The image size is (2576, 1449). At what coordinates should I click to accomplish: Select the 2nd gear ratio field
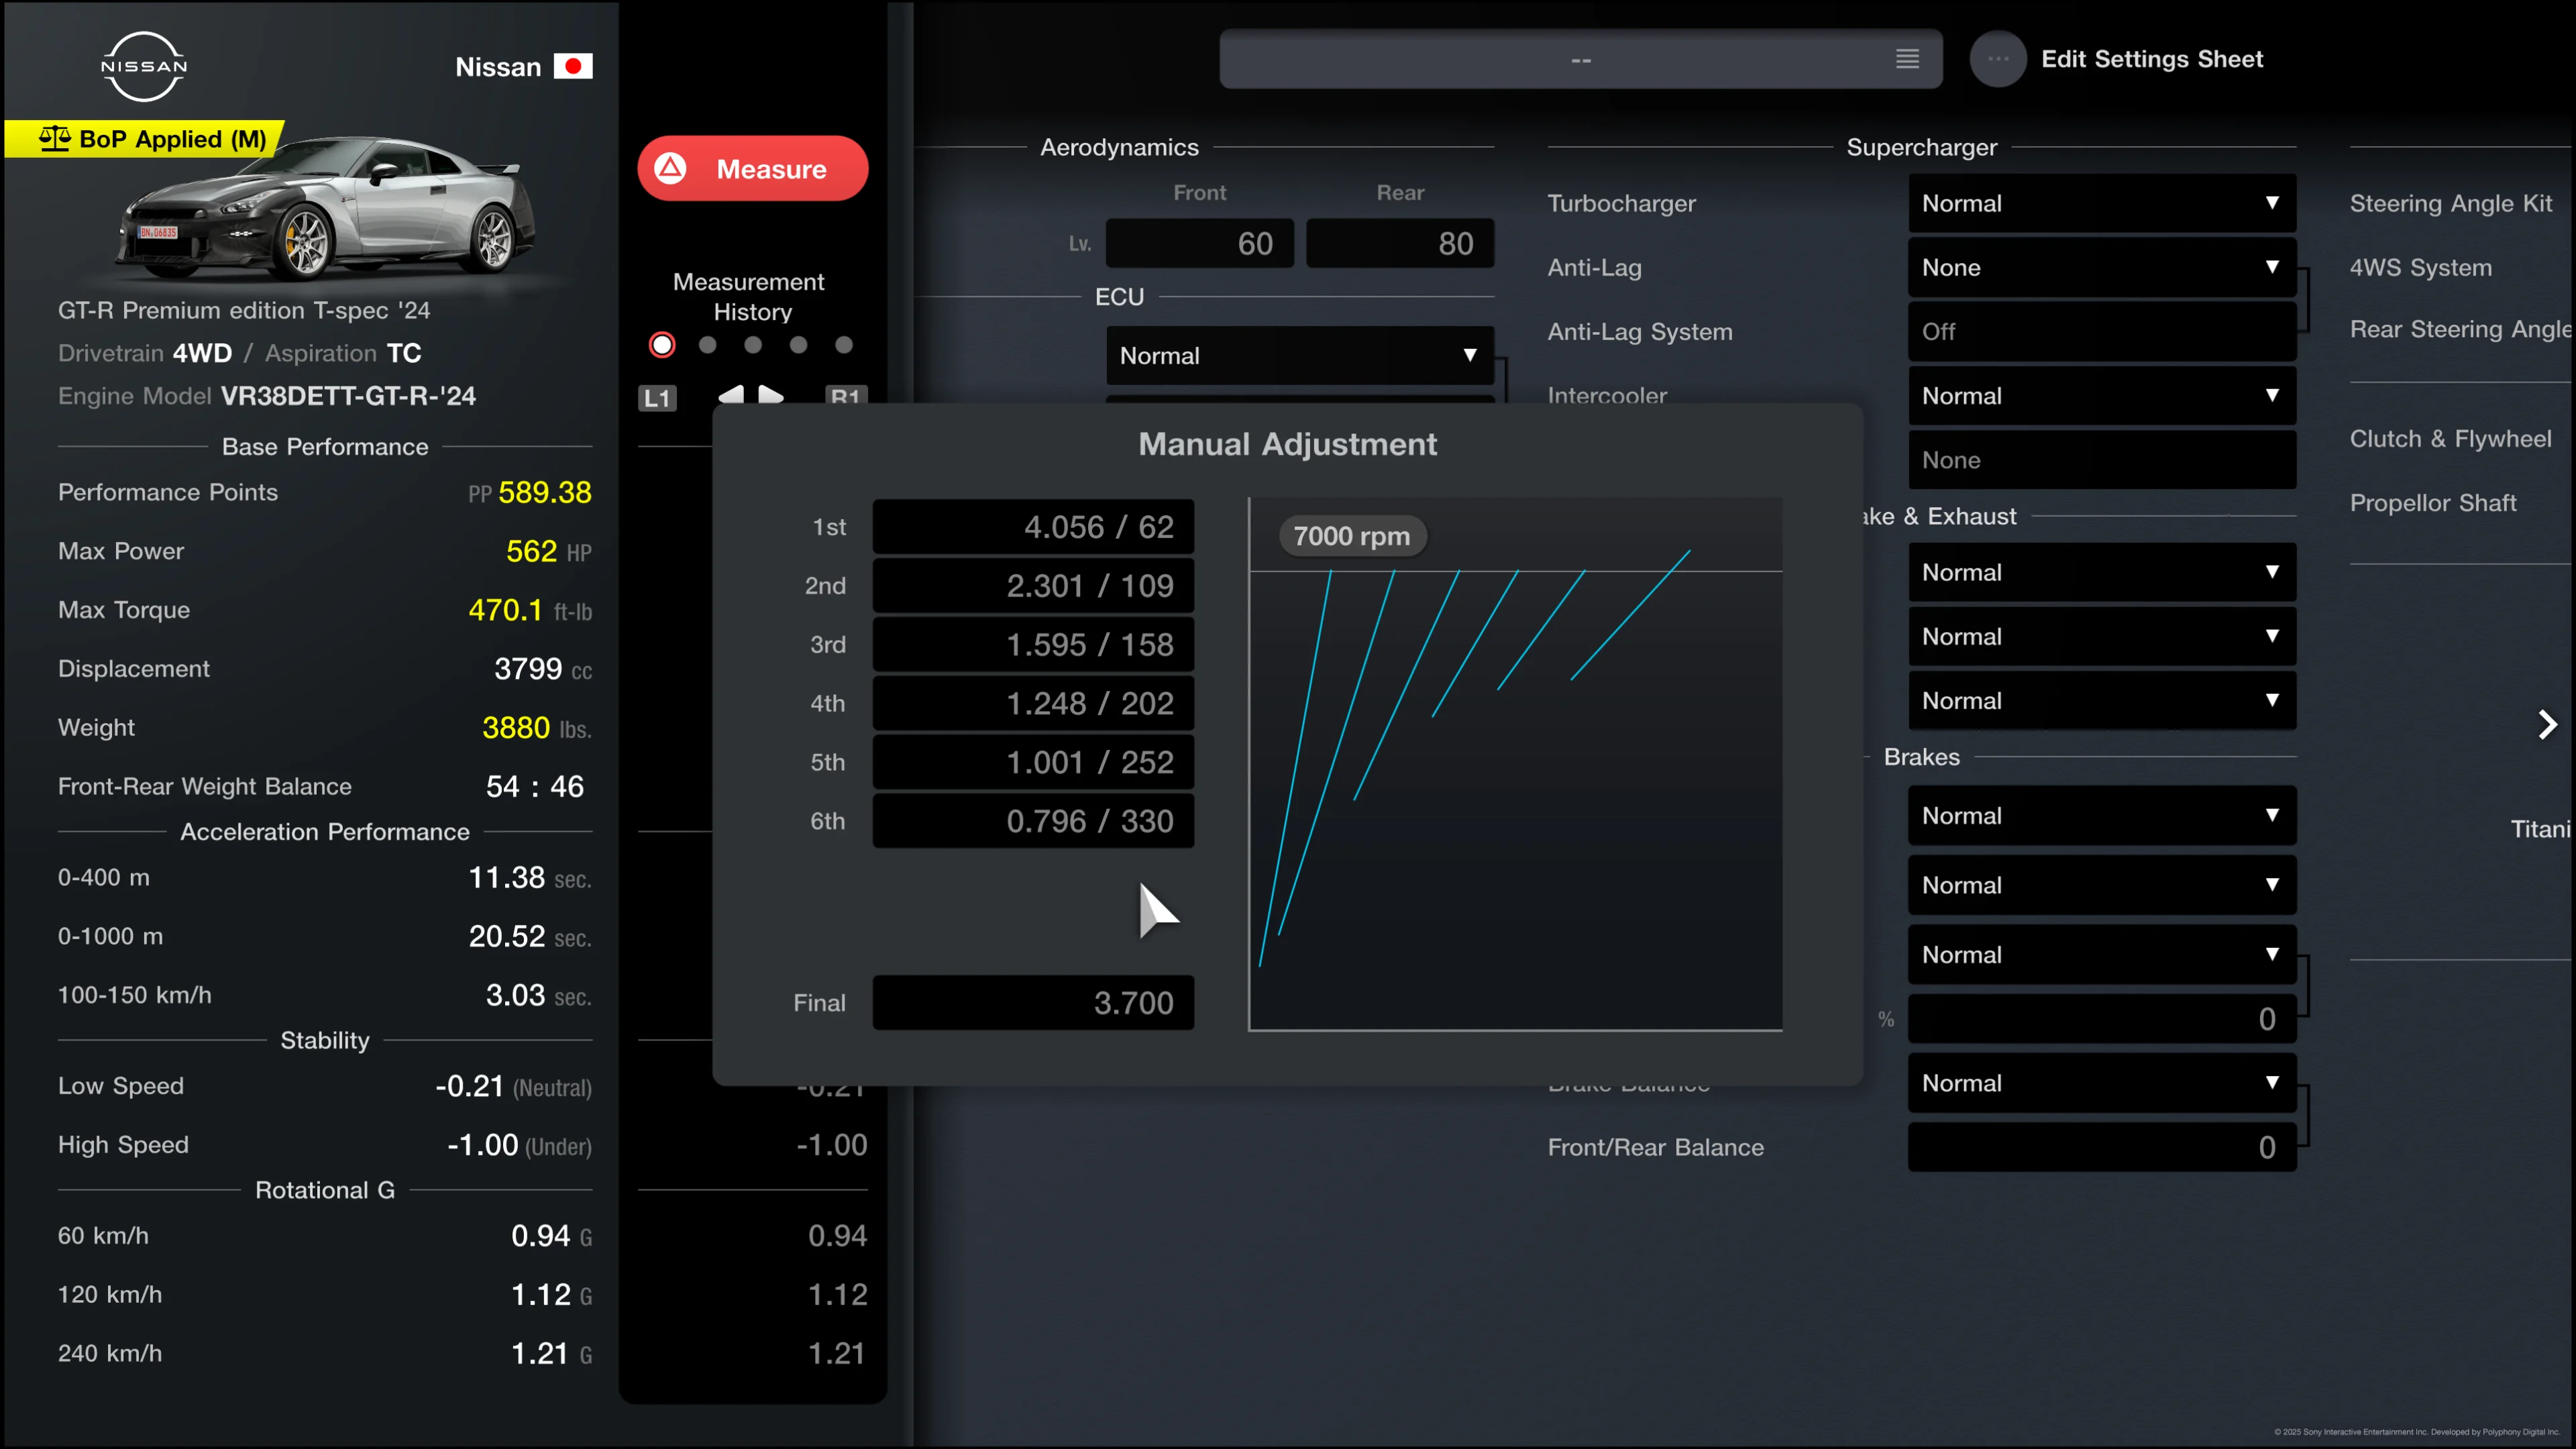1033,586
